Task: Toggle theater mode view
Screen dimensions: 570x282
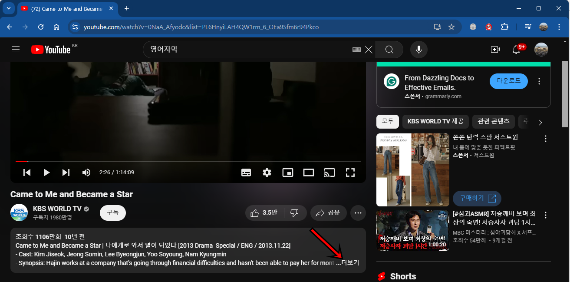Action: 309,173
